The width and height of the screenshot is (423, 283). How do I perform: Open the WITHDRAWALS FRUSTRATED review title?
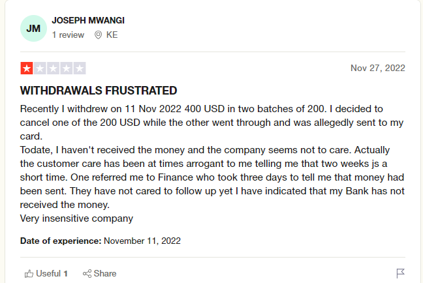tap(99, 91)
